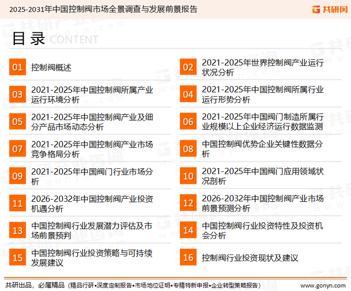Open chapter 中国控制阀产业及细分产品市场动态分析
This screenshot has height=291, width=351.
[x=92, y=122]
